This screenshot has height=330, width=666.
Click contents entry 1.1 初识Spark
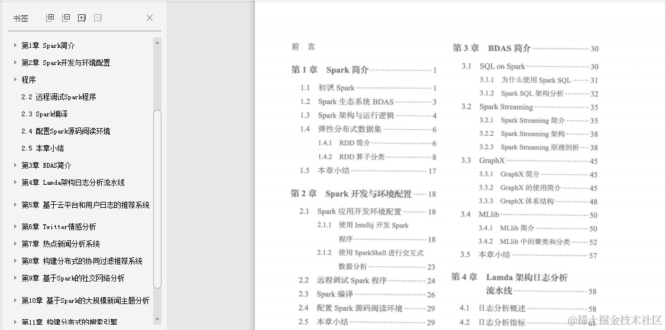click(x=328, y=88)
